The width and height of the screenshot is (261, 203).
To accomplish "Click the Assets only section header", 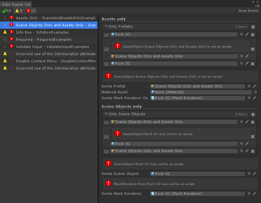I will (x=114, y=19).
